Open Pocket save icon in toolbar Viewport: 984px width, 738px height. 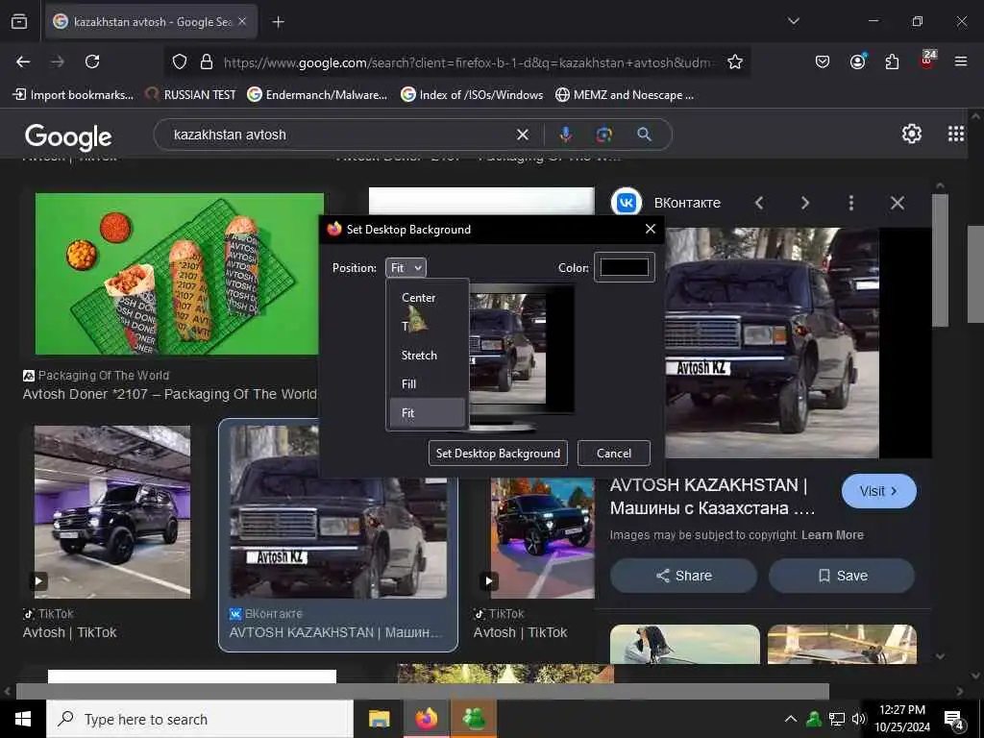[x=823, y=61]
